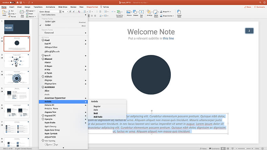Click the Share button

pos(248,7)
